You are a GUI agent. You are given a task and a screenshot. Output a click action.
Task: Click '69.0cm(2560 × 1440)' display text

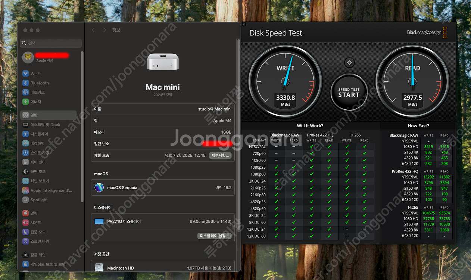pos(210,221)
